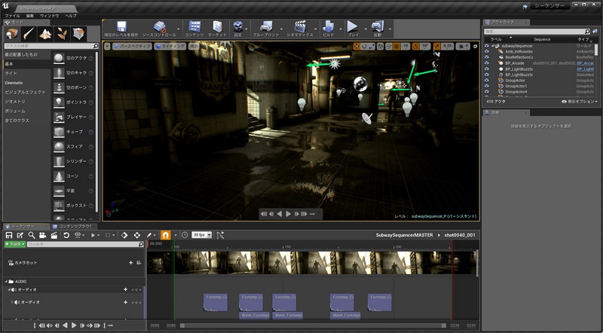603x333 pixels.
Task: Select the Paint mode brush icon
Action: (29, 34)
